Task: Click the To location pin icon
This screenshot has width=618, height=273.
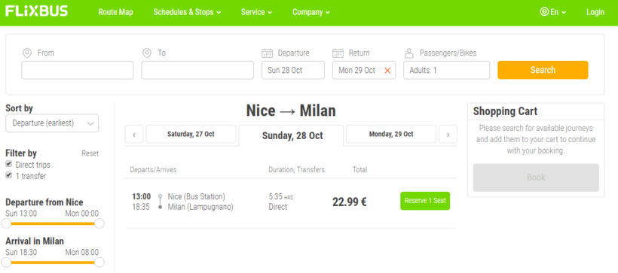Action: (x=147, y=53)
